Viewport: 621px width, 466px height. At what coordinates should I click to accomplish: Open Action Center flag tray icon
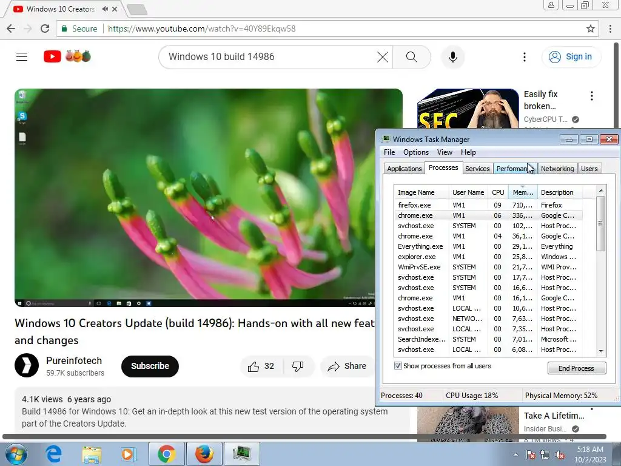(x=531, y=454)
